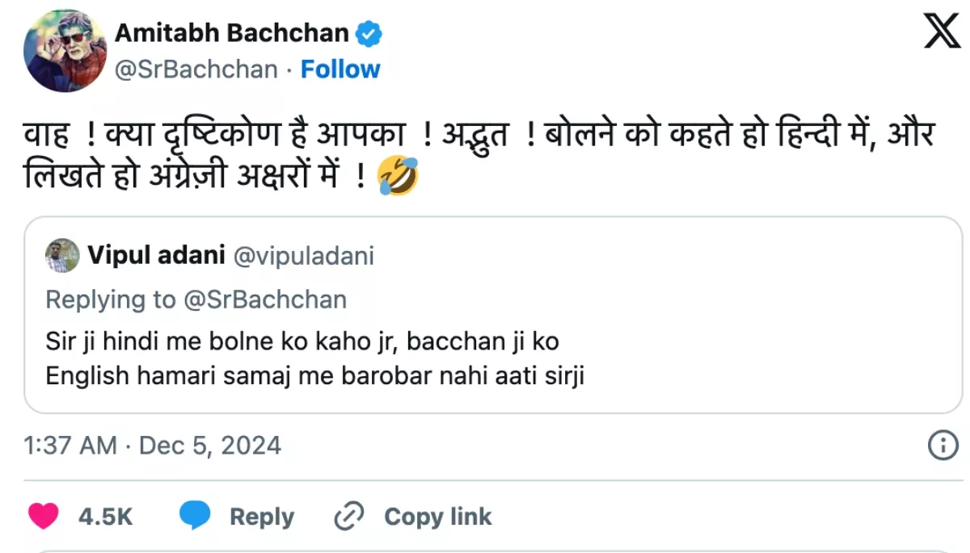Click Amitabh Bachchan's profile picture
Image resolution: width=970 pixels, height=553 pixels.
[x=65, y=50]
